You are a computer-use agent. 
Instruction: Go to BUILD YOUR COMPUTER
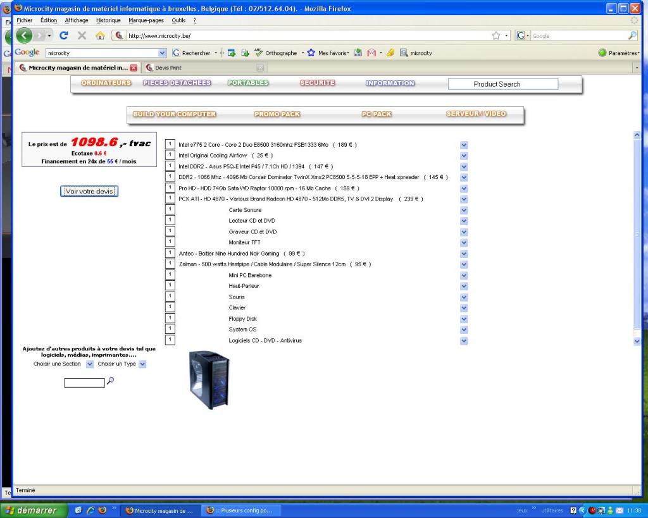175,114
